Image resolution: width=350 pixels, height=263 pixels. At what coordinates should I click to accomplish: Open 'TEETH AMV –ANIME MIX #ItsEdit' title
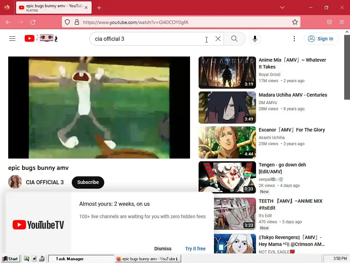pos(291,204)
